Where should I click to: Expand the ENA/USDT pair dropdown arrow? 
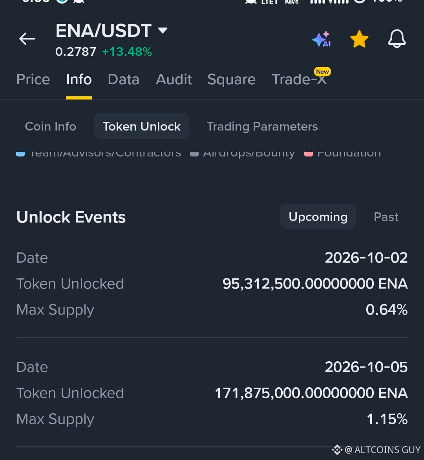tap(163, 30)
